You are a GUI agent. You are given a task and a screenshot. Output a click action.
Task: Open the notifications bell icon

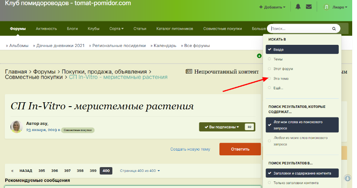tap(298, 7)
